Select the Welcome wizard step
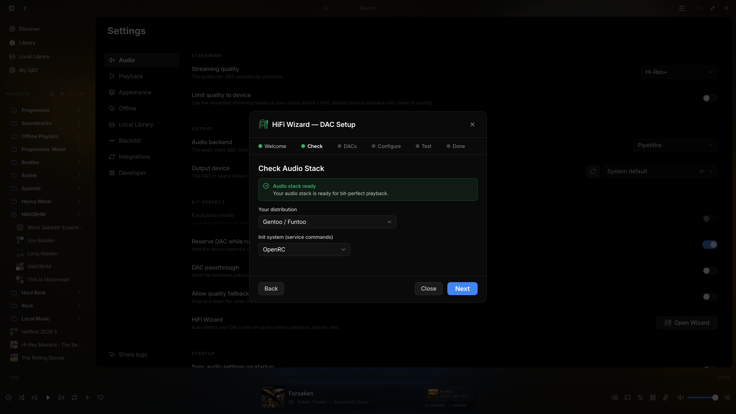The height and width of the screenshot is (414, 736). [x=272, y=146]
